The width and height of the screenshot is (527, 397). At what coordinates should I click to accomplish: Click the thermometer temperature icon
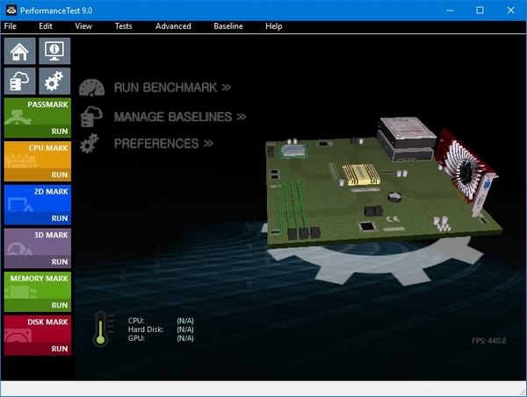click(x=101, y=329)
